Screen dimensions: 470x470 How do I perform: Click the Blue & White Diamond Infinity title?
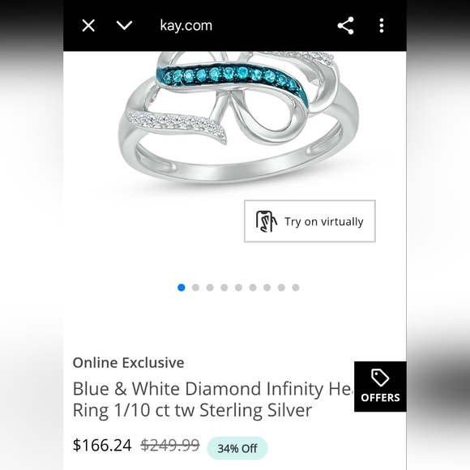(213, 399)
